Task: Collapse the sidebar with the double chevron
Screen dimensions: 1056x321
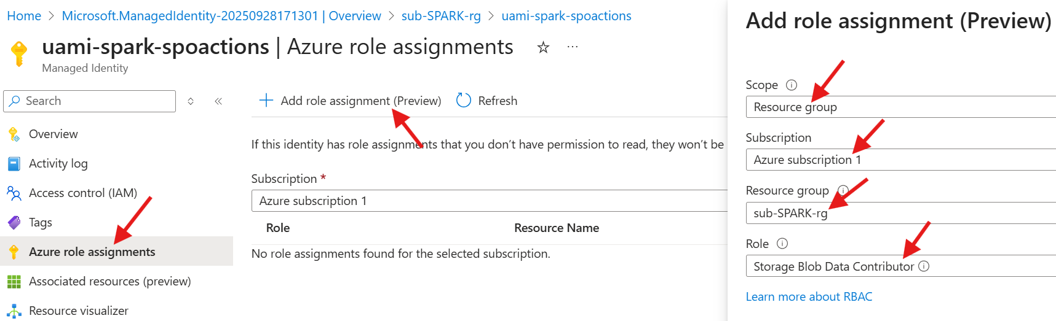Action: (x=218, y=101)
